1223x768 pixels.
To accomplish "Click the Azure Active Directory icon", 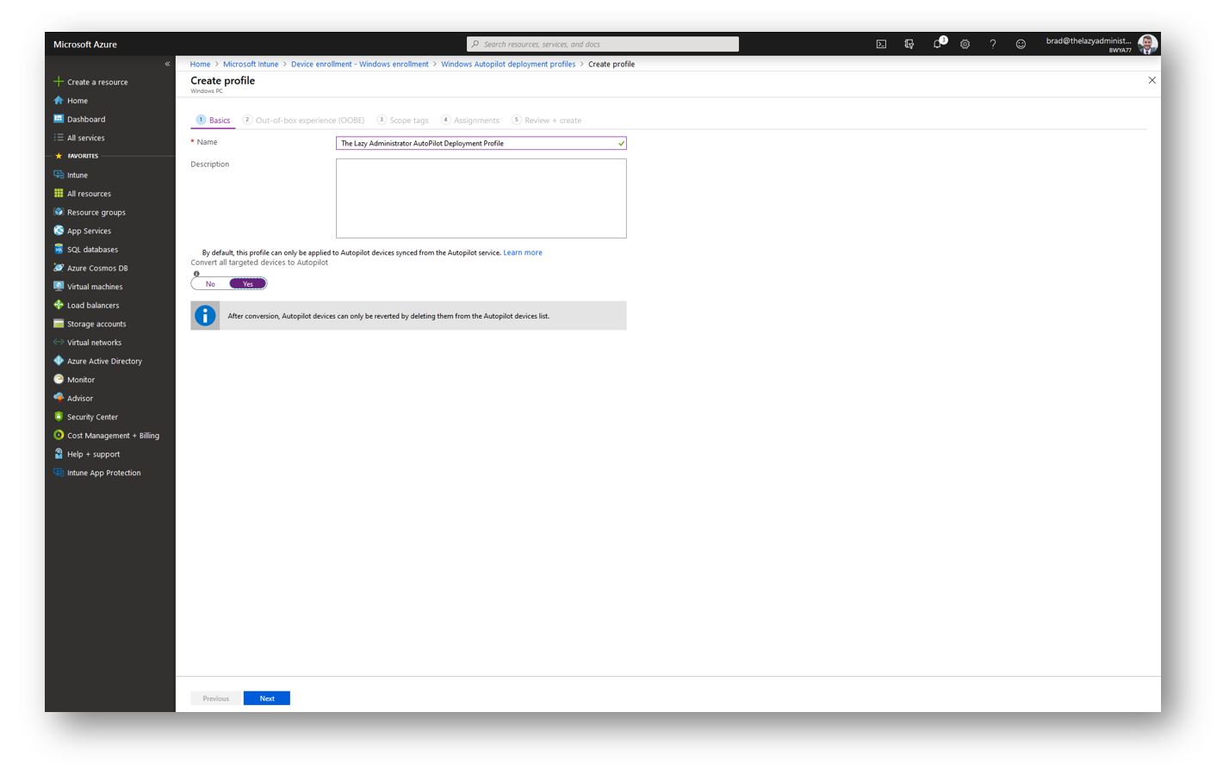I will 59,361.
